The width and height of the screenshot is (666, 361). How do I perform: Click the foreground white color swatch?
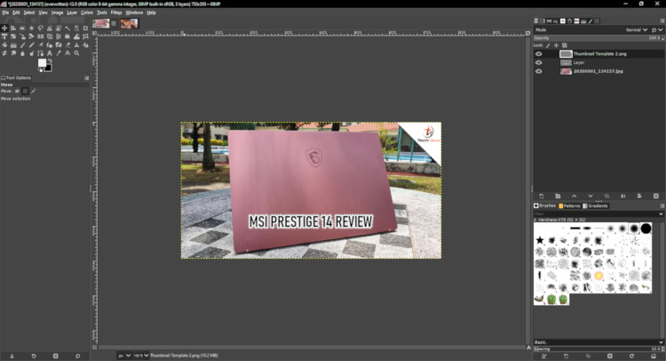point(42,62)
